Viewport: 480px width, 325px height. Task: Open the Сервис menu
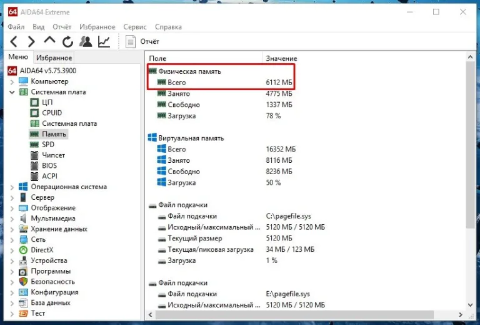point(135,27)
